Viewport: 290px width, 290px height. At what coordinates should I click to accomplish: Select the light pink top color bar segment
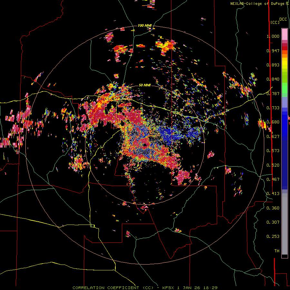[285, 34]
